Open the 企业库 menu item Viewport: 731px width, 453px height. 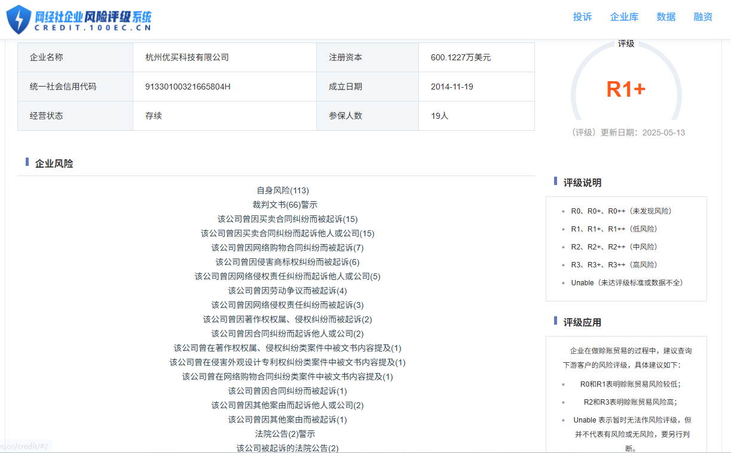(624, 17)
